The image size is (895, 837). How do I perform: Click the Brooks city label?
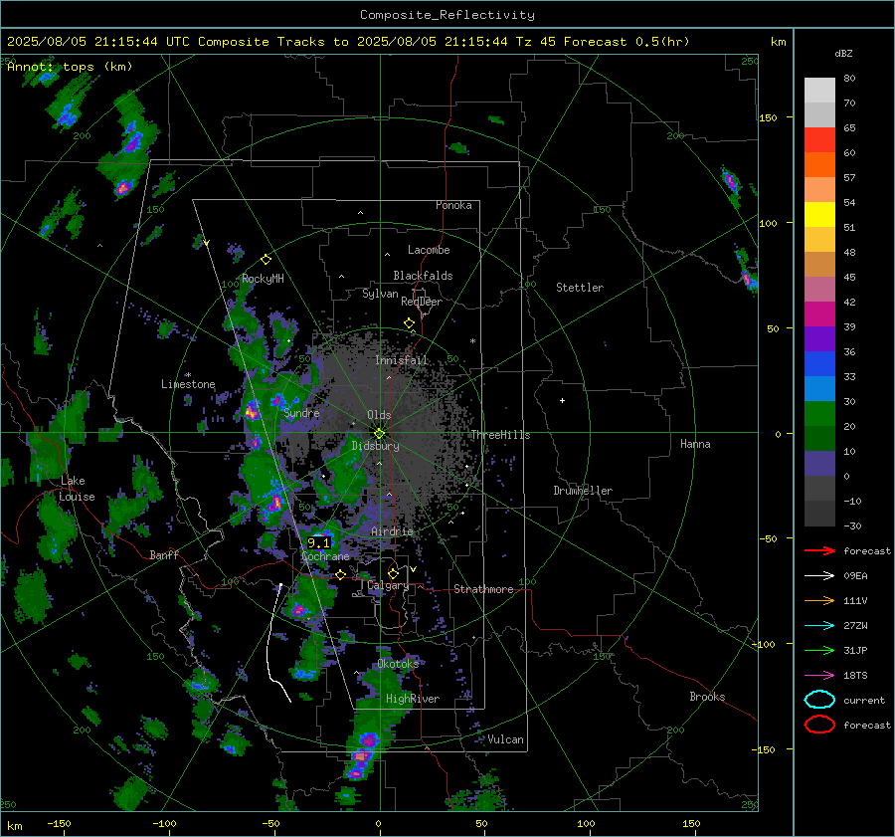pos(707,697)
